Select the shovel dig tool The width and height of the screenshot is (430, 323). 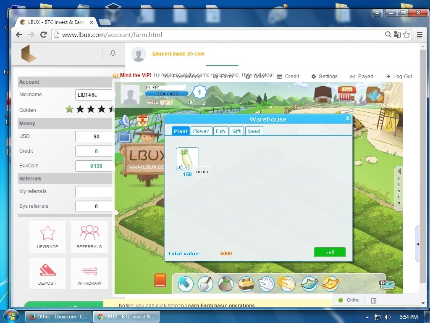[x=205, y=284]
